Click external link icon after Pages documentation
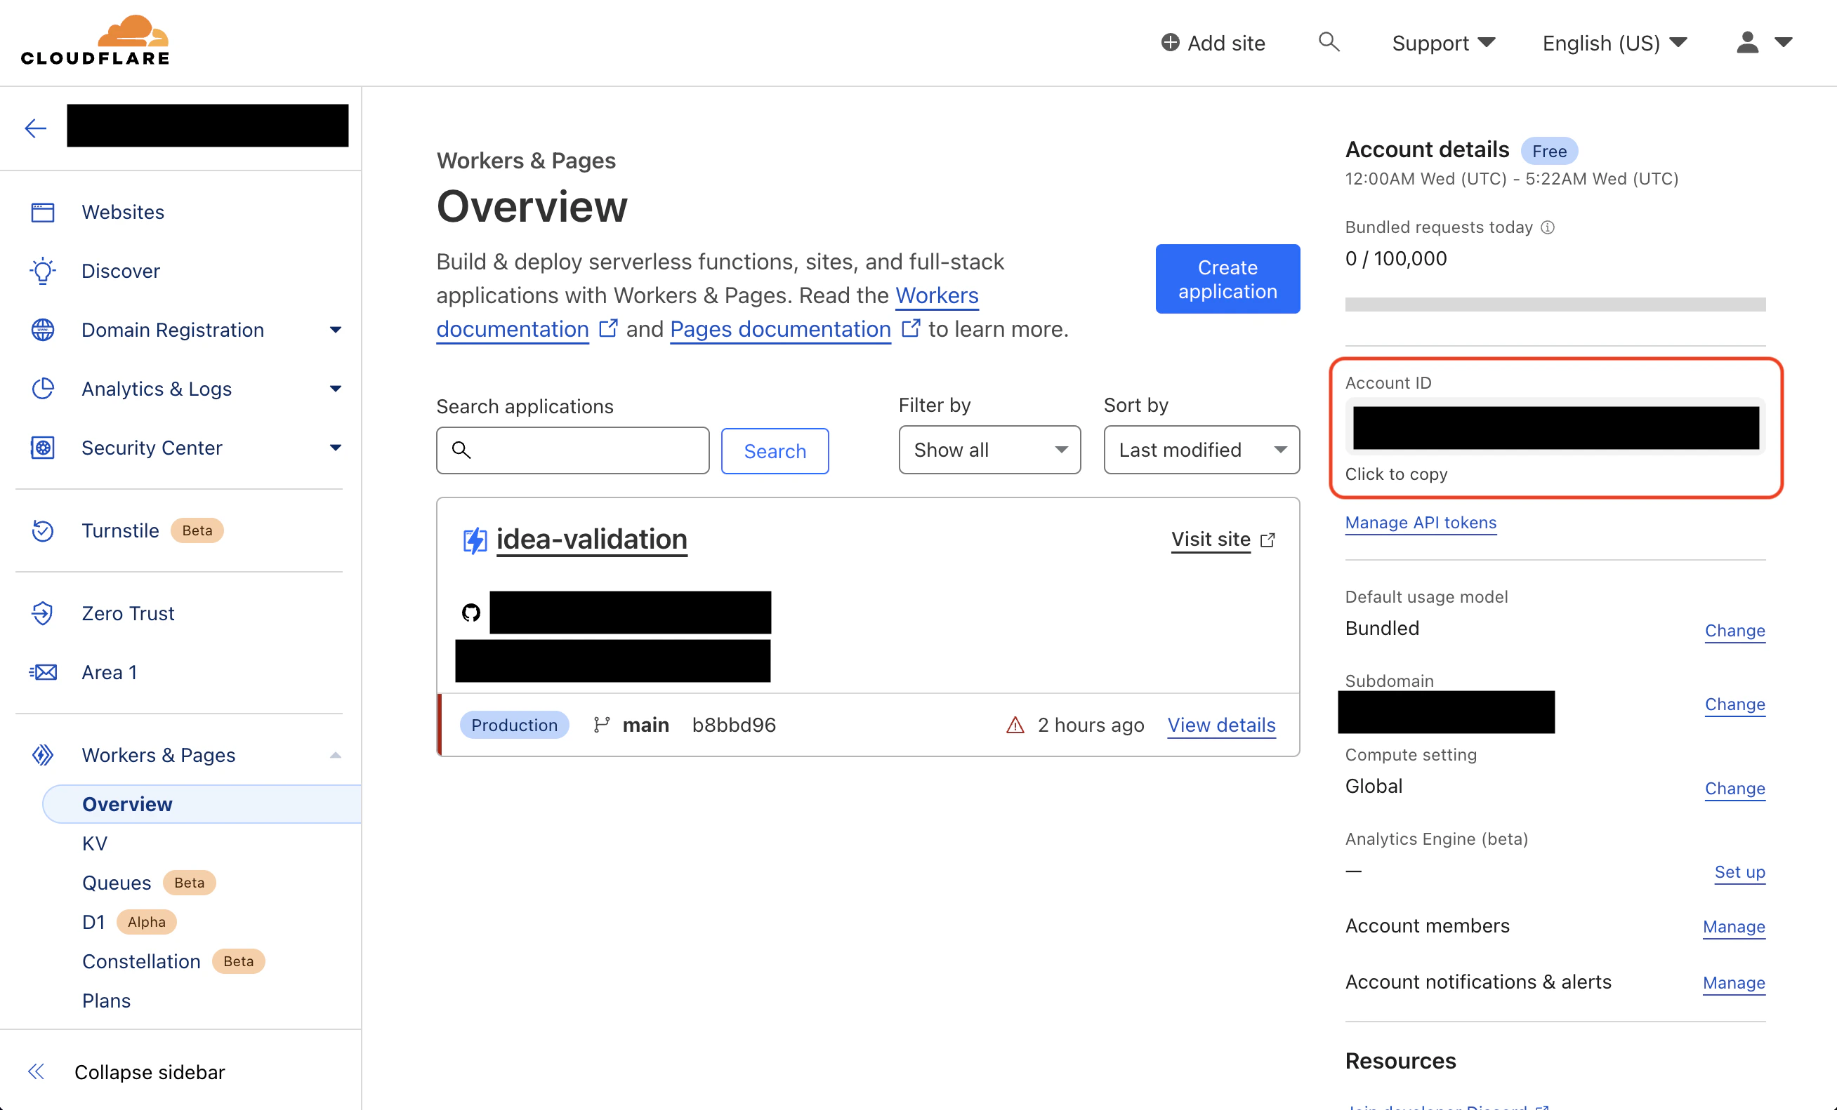 [x=910, y=328]
